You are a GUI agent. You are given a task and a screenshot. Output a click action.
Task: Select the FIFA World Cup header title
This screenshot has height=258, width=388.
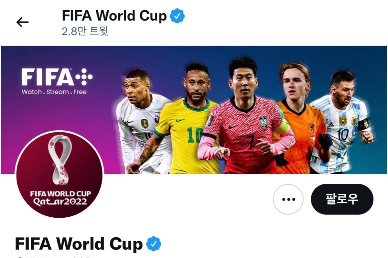point(114,16)
